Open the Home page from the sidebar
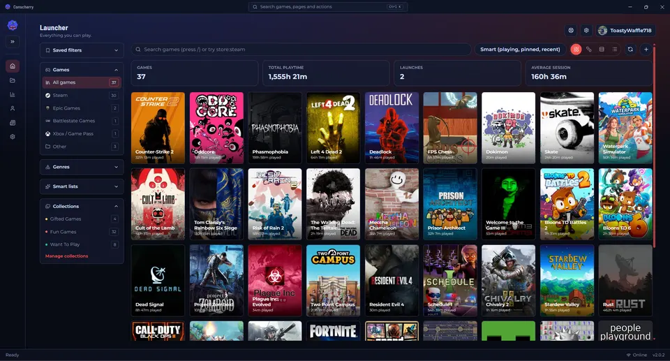This screenshot has width=670, height=361. click(13, 66)
